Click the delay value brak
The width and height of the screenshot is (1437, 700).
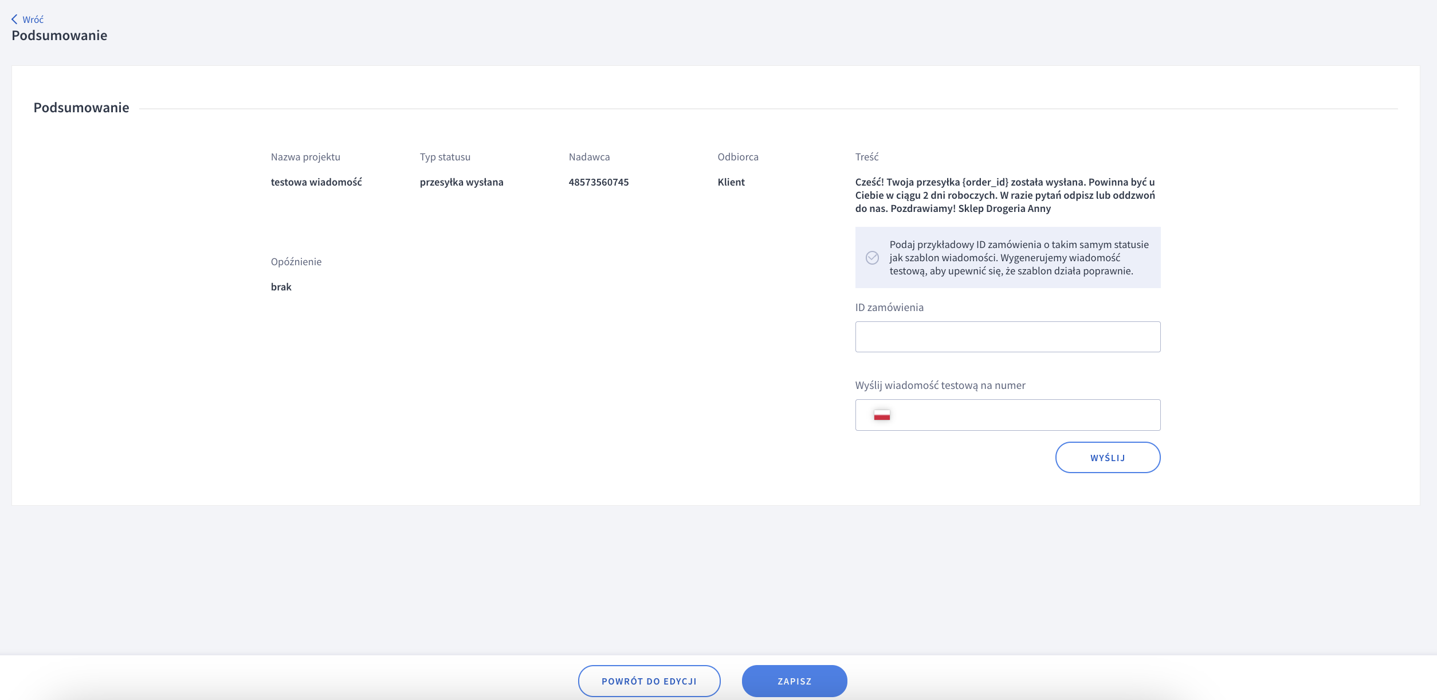(281, 287)
